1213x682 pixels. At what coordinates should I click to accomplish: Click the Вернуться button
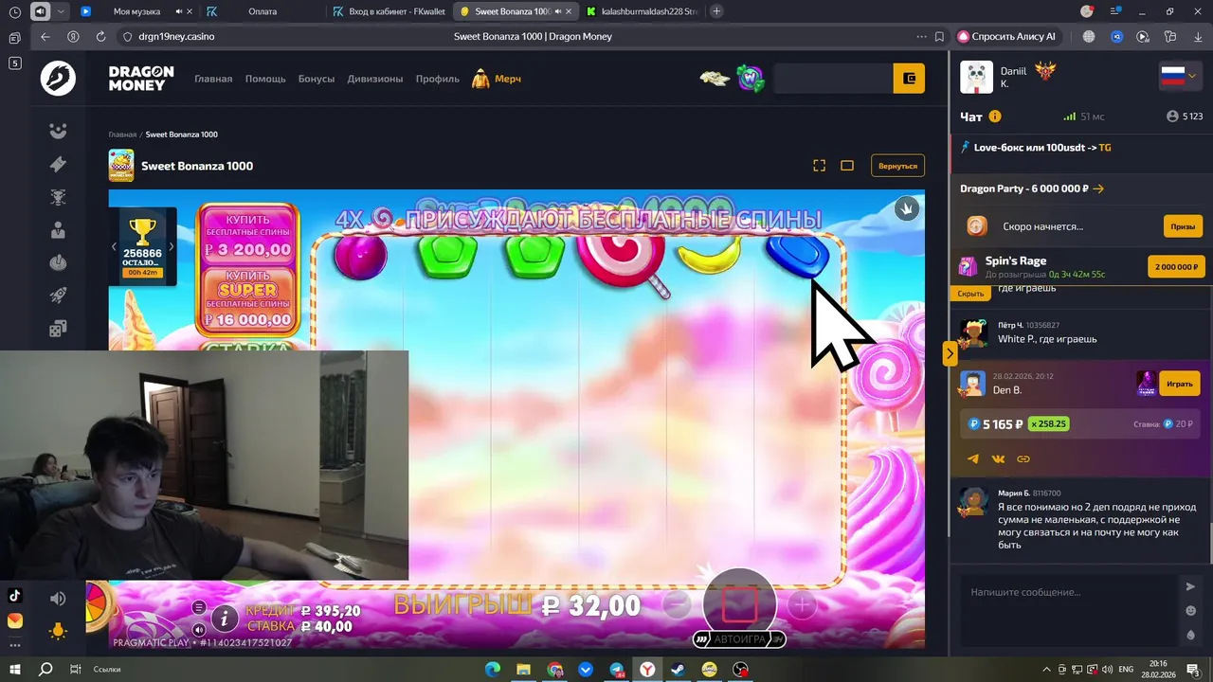[x=898, y=166]
